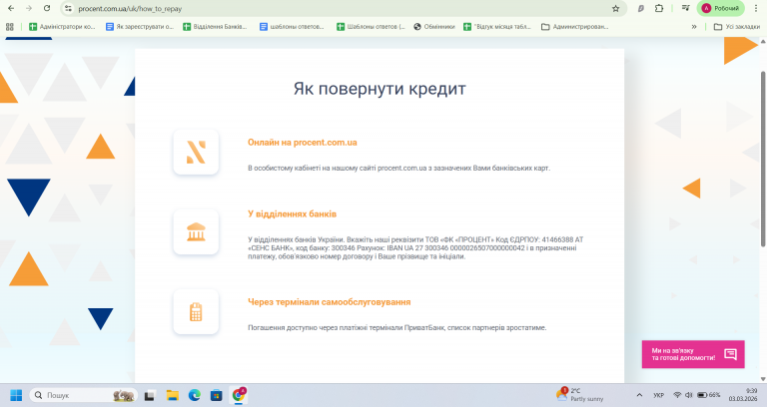This screenshot has width=767, height=407.
Task: Expand hidden bookmarks with the chevron
Action: tap(694, 27)
